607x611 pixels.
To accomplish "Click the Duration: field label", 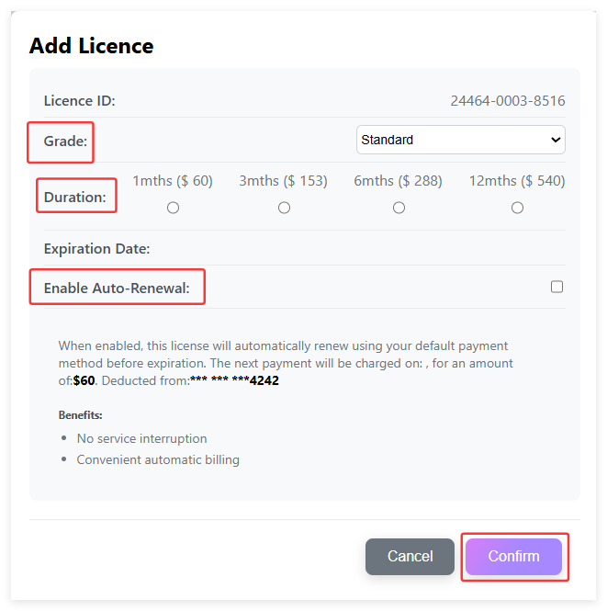I will point(74,197).
